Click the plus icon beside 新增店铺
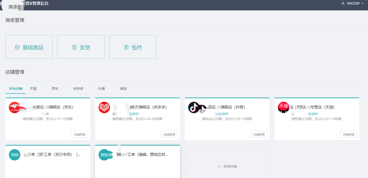This screenshot has width=368, height=178. tap(219, 166)
